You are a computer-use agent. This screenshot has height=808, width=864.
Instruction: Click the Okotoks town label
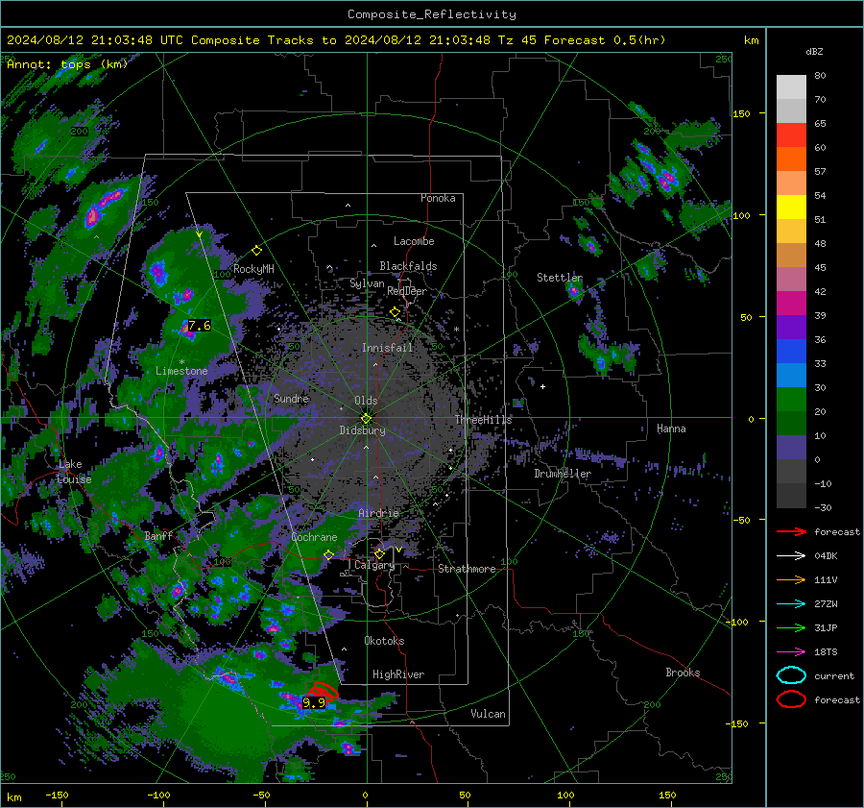click(384, 641)
